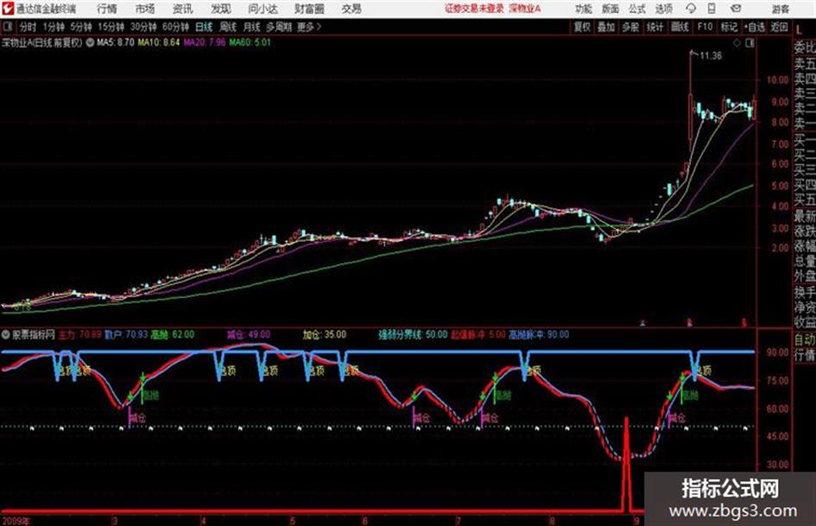
Task: Open the 版面 layout menu
Action: coord(610,9)
